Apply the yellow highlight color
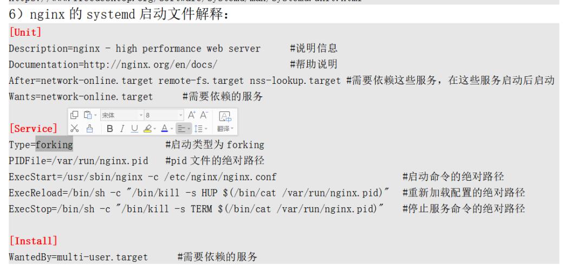This screenshot has width=570, height=270. (147, 128)
